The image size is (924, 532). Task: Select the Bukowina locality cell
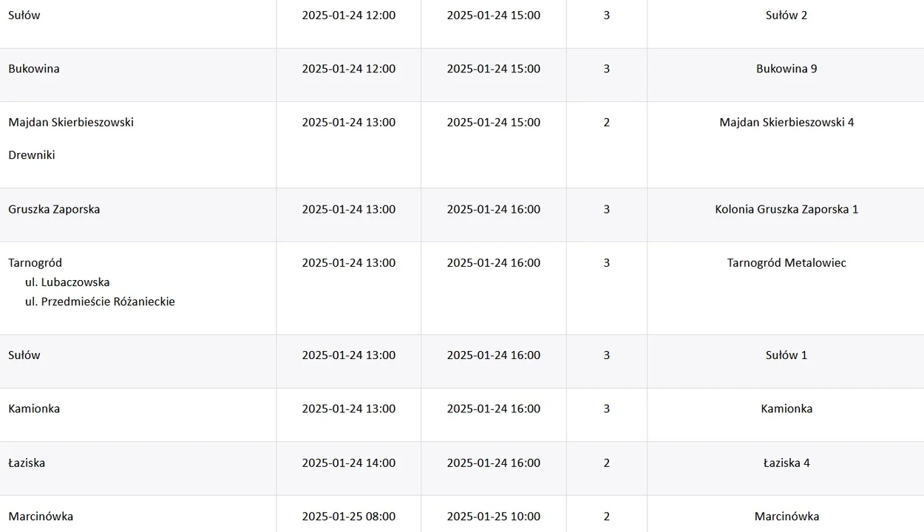click(34, 69)
